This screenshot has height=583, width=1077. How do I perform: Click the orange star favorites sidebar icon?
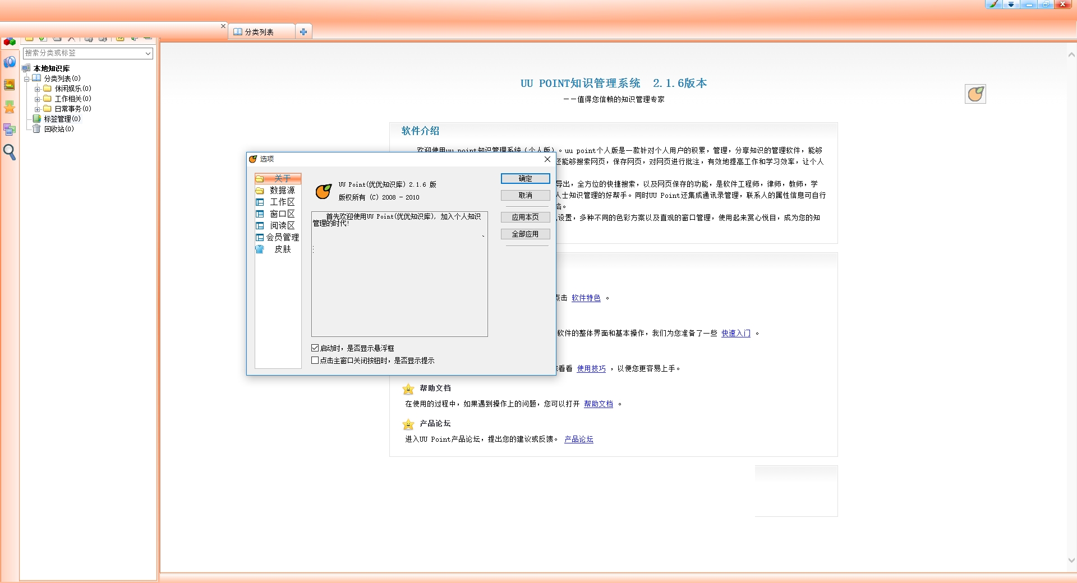(x=10, y=107)
